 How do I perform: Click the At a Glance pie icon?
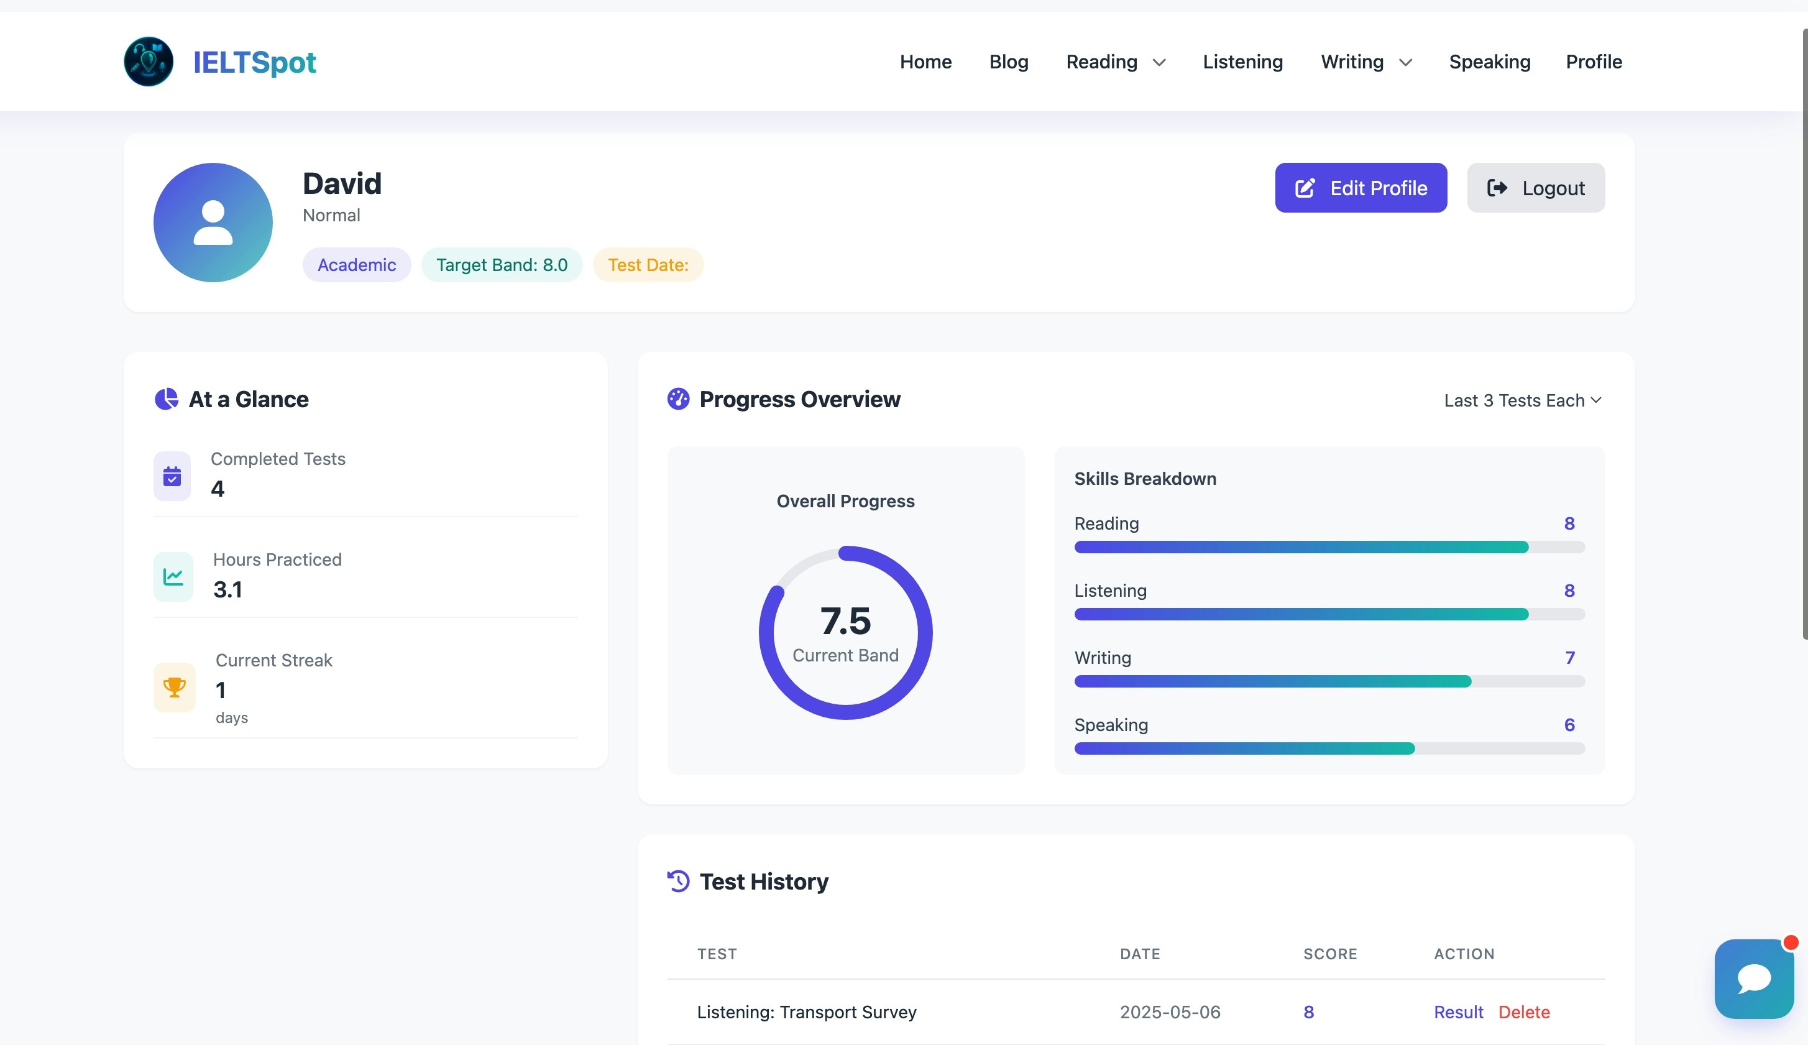[167, 398]
